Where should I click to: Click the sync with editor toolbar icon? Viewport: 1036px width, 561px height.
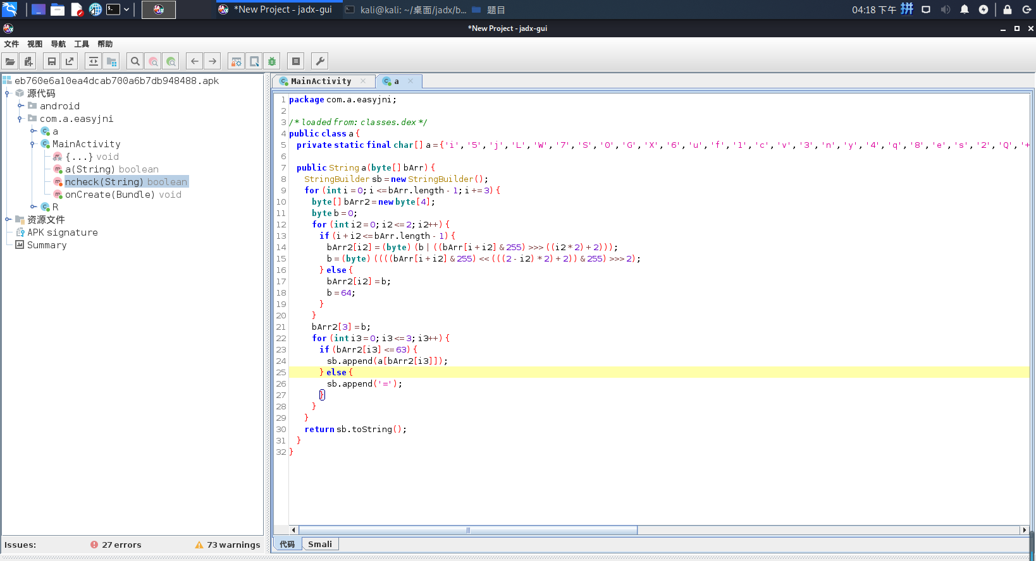tap(94, 61)
